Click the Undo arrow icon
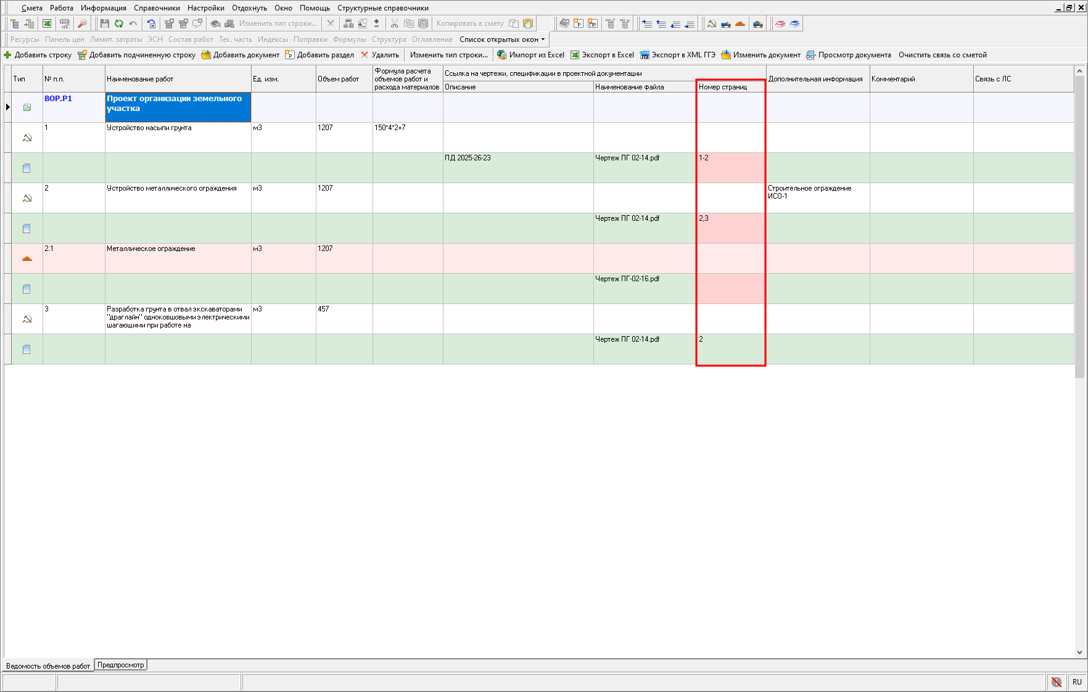 tap(133, 23)
